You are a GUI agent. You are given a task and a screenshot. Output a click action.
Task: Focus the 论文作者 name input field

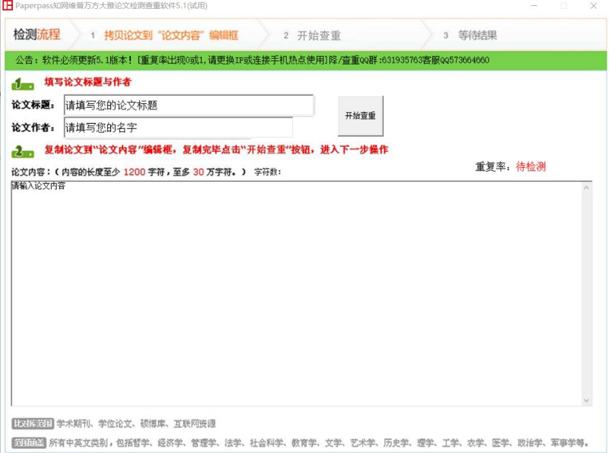178,127
